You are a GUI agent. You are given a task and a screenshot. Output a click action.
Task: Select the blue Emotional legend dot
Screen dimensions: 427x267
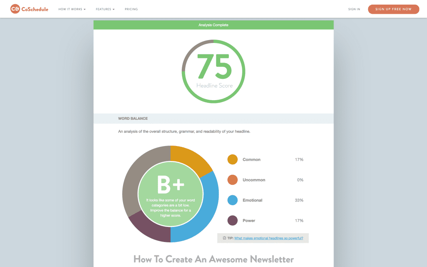(x=234, y=200)
